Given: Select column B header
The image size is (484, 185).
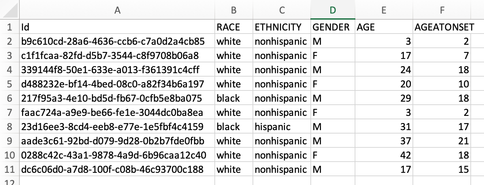Looking at the screenshot, I should 234,11.
